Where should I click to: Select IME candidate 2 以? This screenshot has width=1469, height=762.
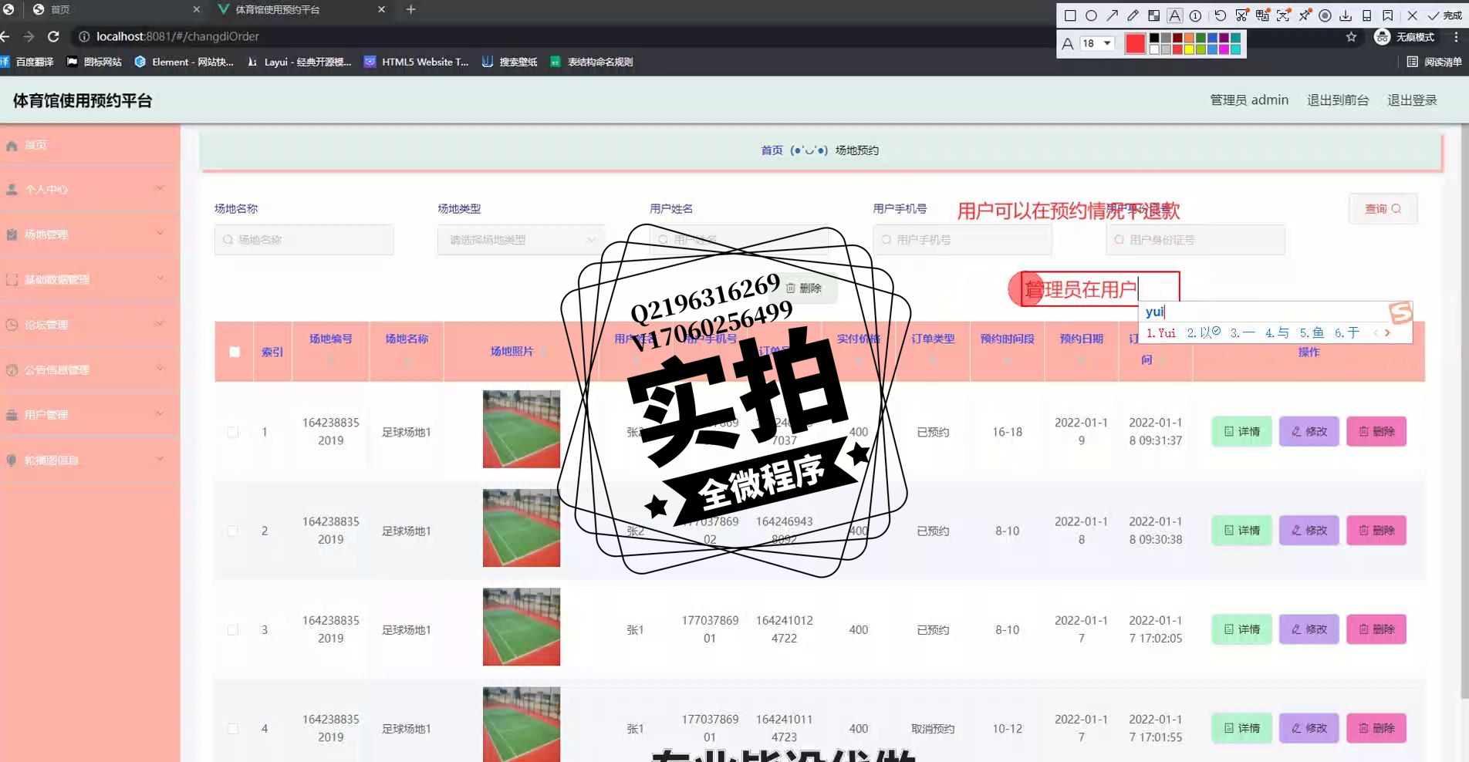tap(1204, 332)
